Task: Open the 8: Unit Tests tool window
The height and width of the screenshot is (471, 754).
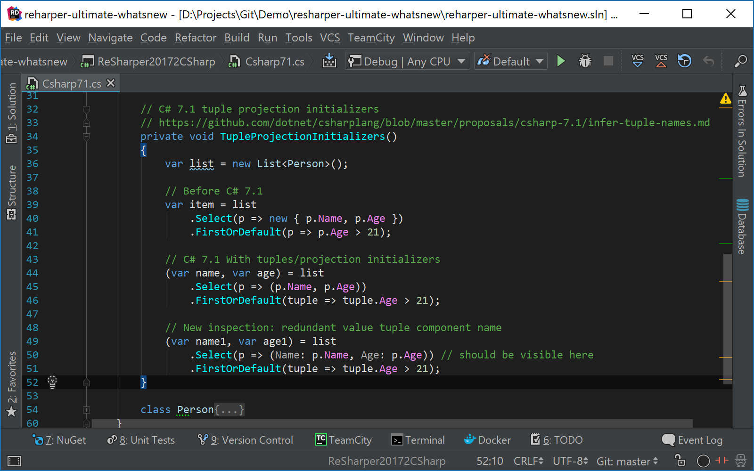Action: pyautogui.click(x=141, y=440)
